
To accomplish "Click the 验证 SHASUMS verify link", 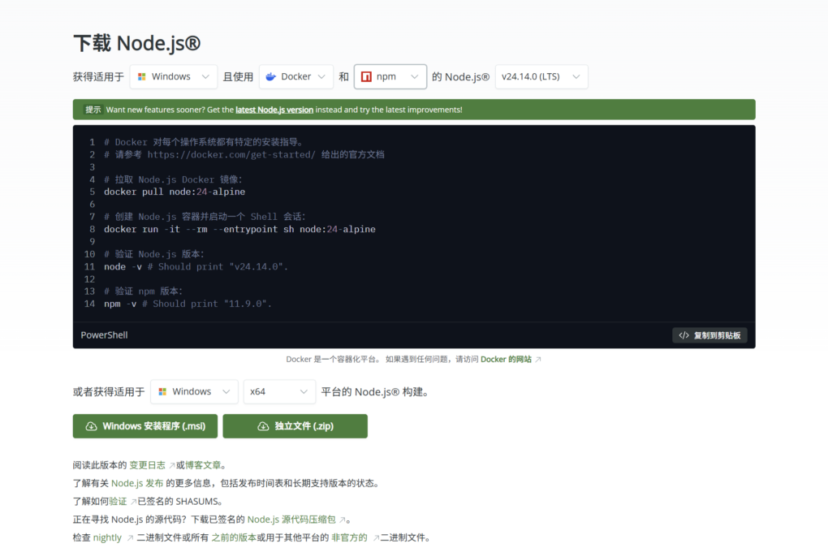I will (119, 501).
